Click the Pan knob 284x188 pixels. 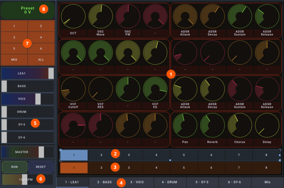(185, 125)
